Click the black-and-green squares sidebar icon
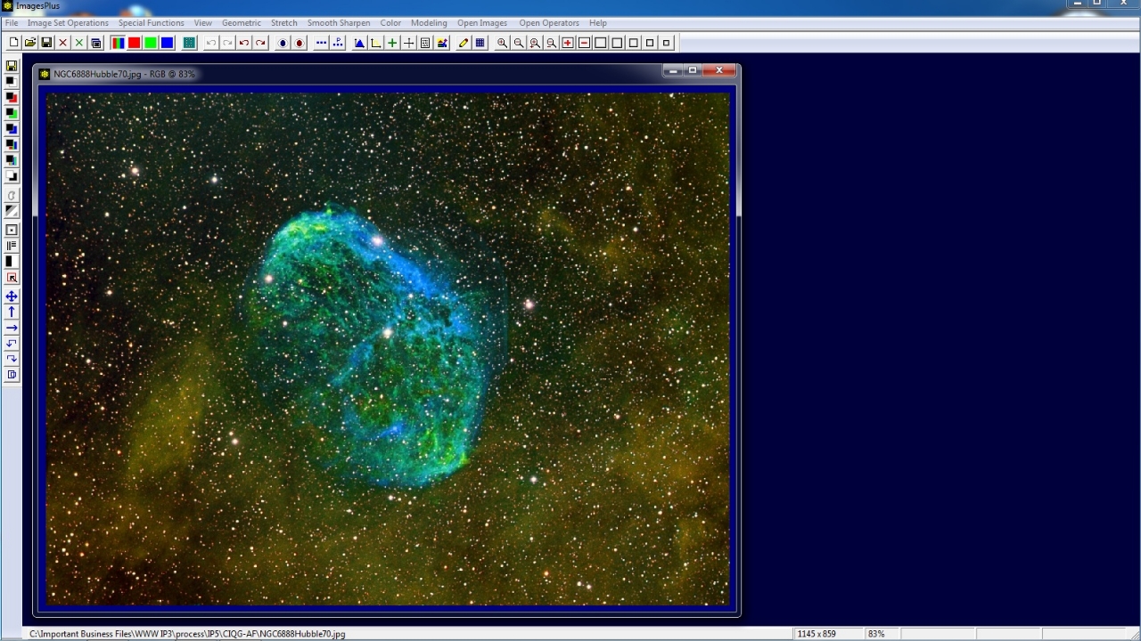The width and height of the screenshot is (1141, 641). (12, 113)
